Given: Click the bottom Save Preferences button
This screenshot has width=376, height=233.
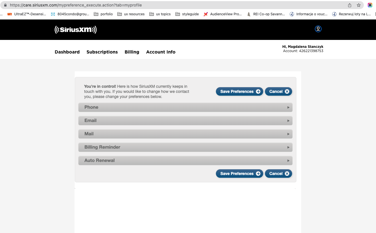Looking at the screenshot, I should pos(239,174).
